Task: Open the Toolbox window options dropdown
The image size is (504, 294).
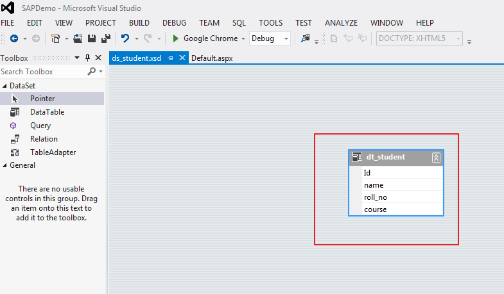Action: click(x=77, y=58)
